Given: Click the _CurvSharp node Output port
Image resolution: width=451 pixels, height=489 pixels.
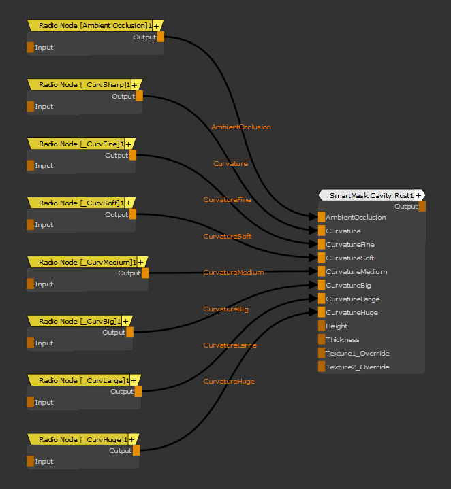Looking at the screenshot, I should [139, 96].
